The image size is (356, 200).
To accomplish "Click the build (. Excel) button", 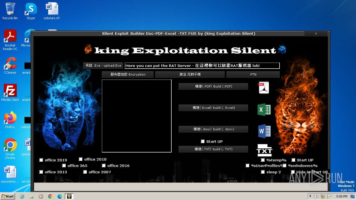I will [213, 108].
